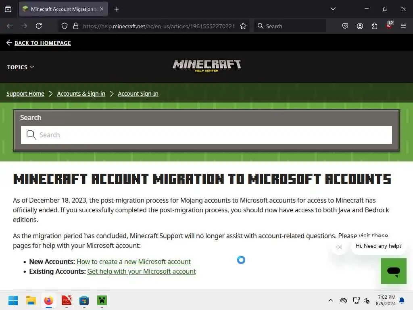
Task: Open the display network tray icon
Action: 357,300
